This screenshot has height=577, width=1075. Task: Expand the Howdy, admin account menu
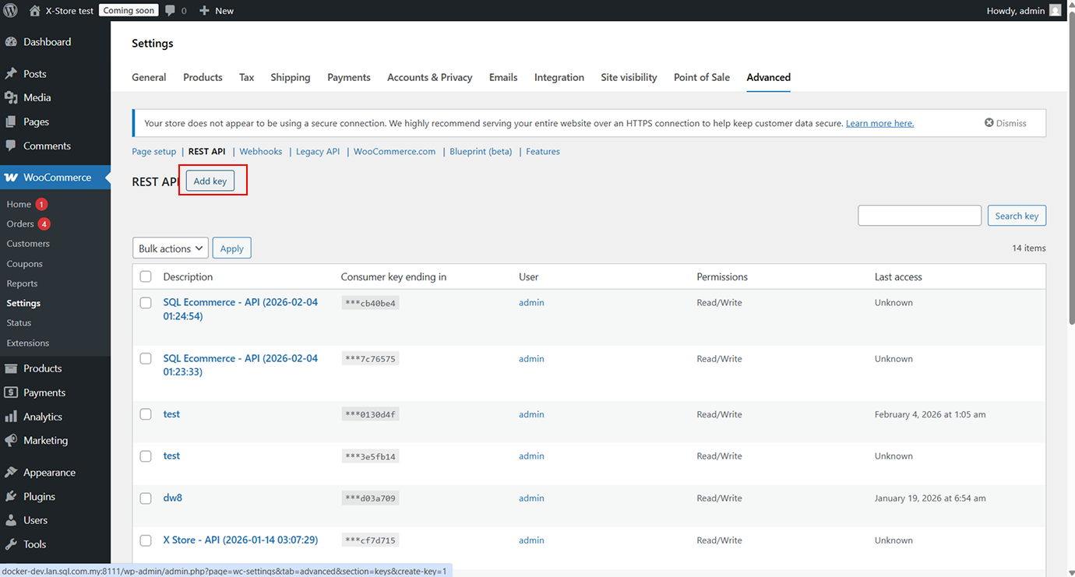(1015, 11)
